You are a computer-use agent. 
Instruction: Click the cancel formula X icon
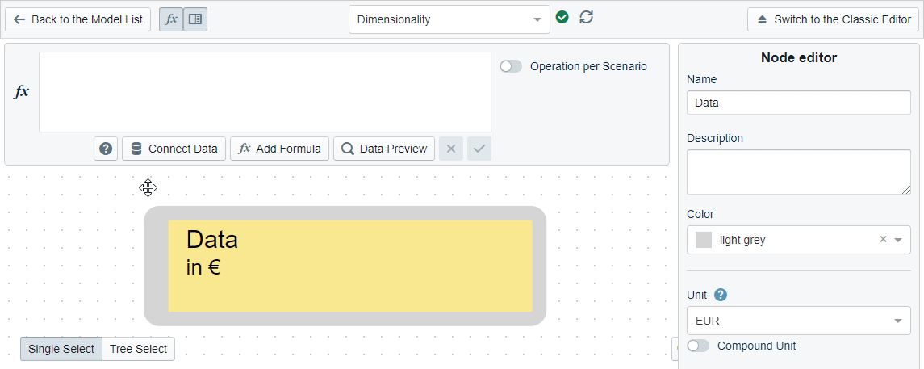(451, 149)
